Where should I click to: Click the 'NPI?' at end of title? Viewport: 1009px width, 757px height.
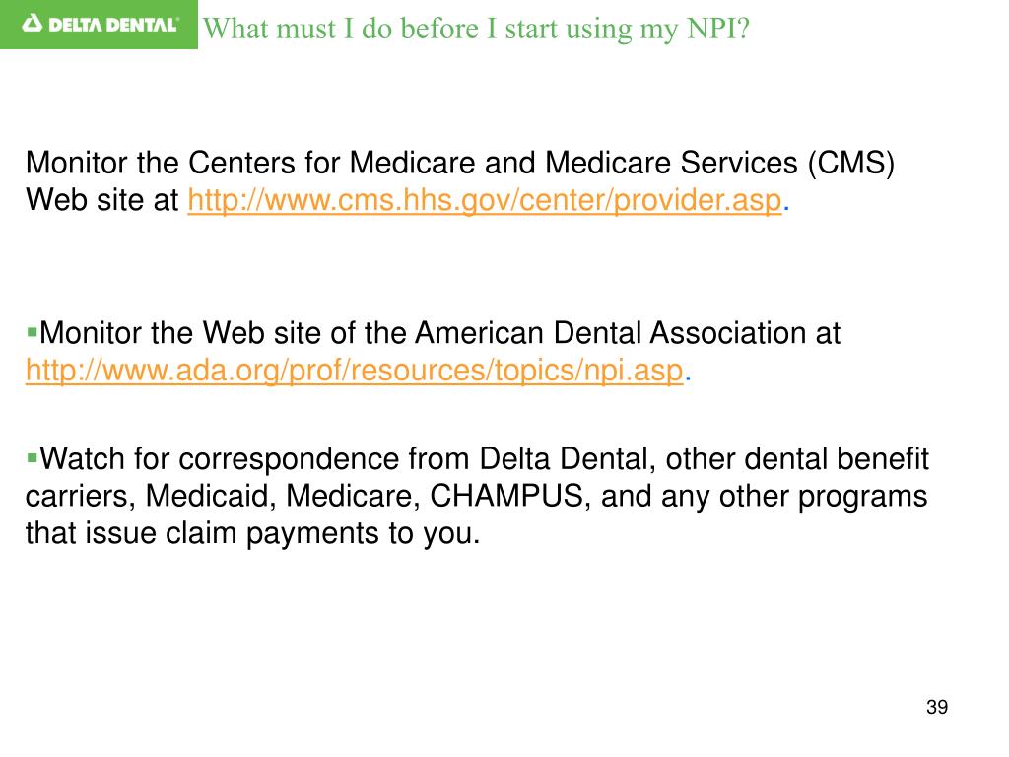pyautogui.click(x=718, y=29)
